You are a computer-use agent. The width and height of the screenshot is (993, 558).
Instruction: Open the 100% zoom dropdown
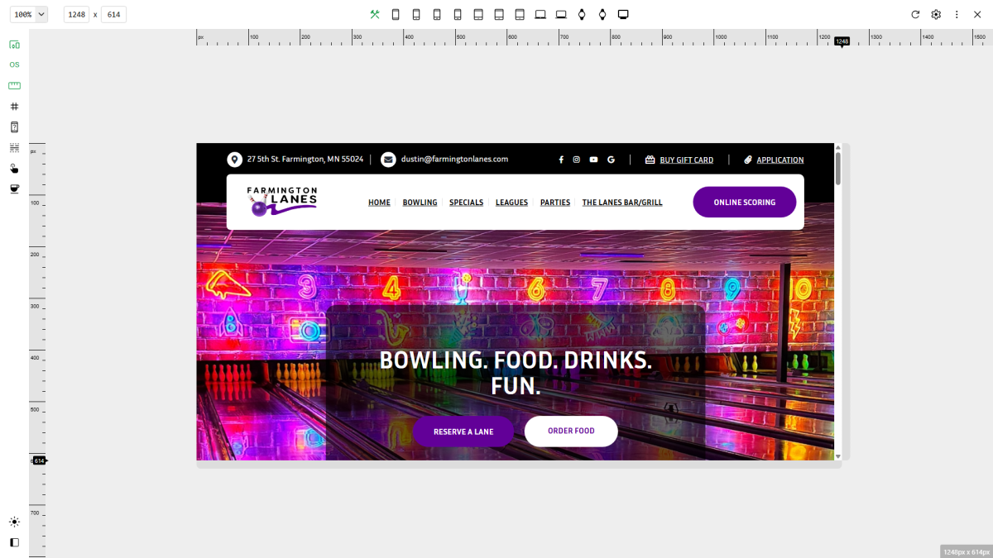pos(31,14)
